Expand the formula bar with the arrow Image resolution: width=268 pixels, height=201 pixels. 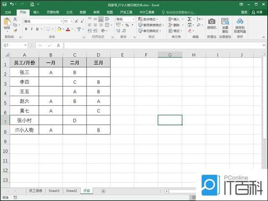(x=264, y=45)
